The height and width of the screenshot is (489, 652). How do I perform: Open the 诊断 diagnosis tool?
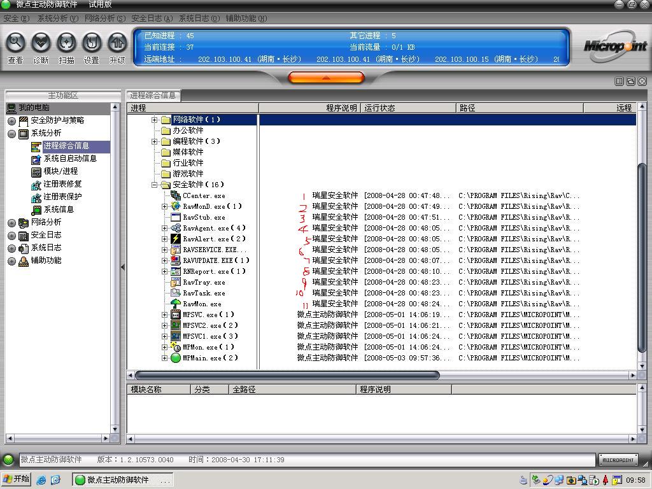pos(41,43)
